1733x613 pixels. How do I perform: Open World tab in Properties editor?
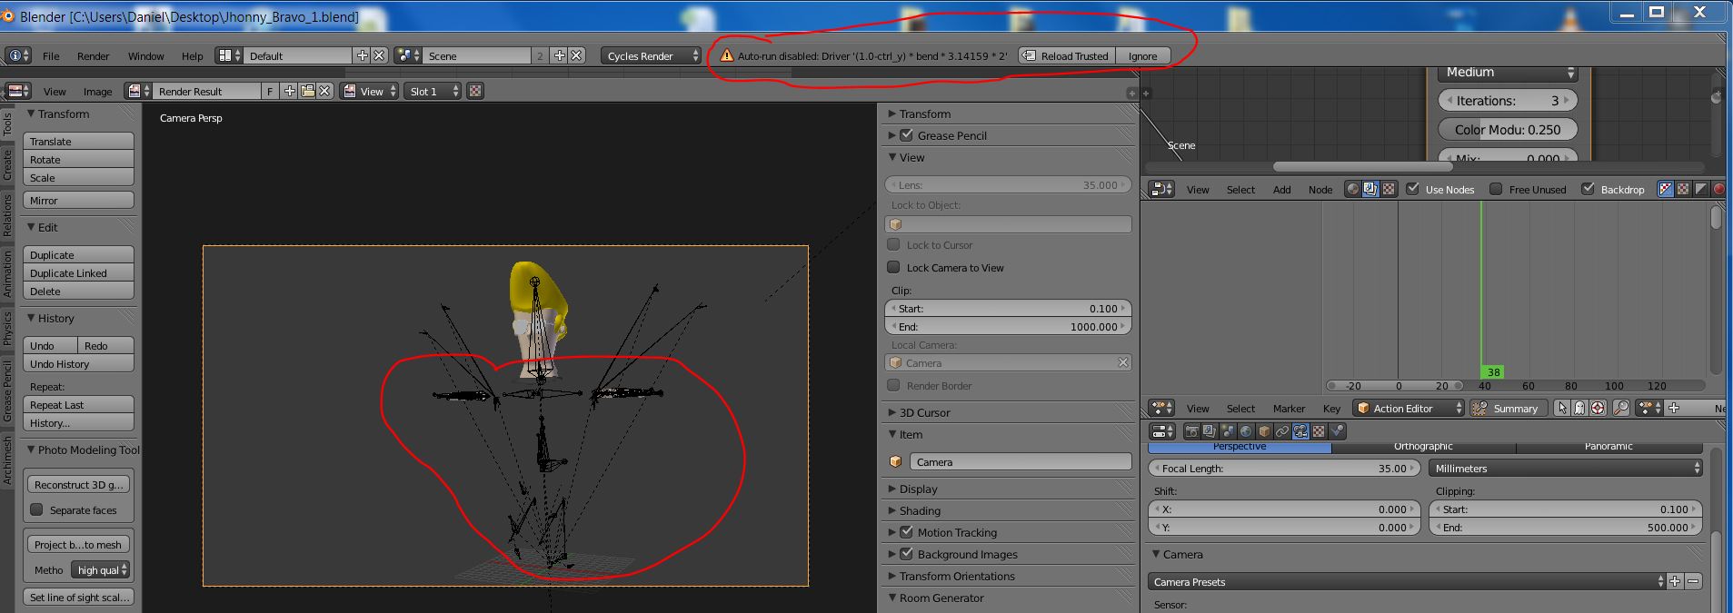[1246, 431]
